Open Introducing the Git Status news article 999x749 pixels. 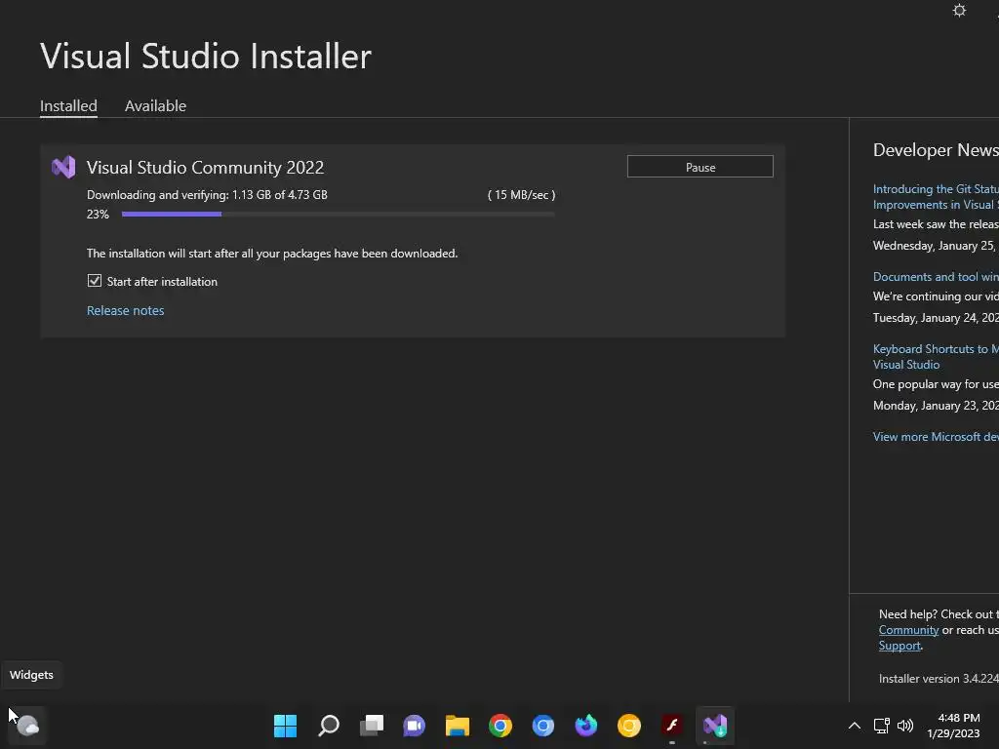[936, 197]
